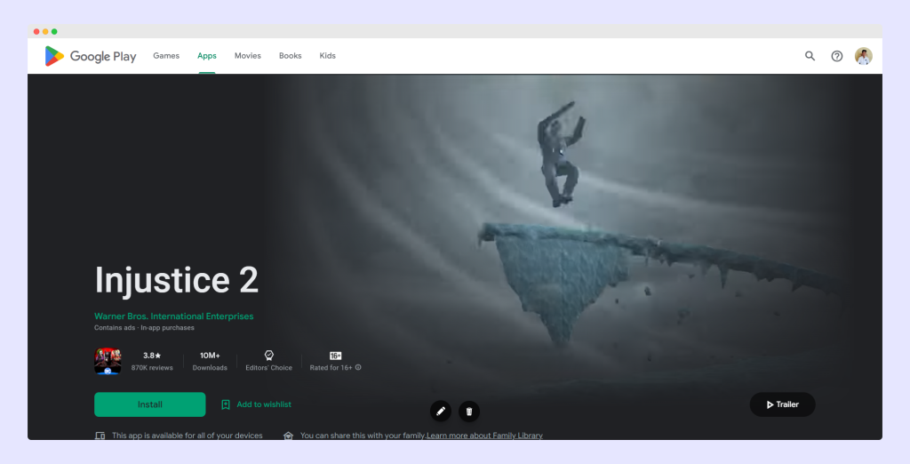Click the info icon beside Rated for 16+
The width and height of the screenshot is (910, 464).
coord(358,367)
